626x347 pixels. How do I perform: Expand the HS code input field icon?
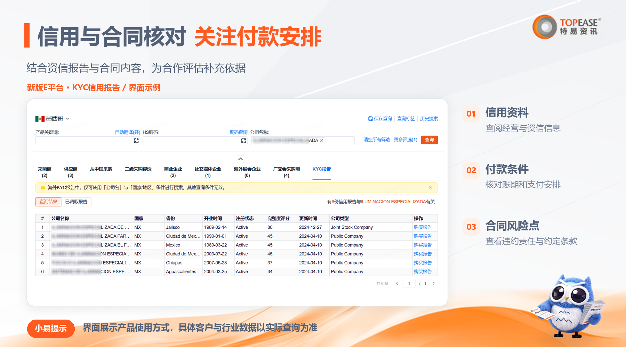coord(243,141)
